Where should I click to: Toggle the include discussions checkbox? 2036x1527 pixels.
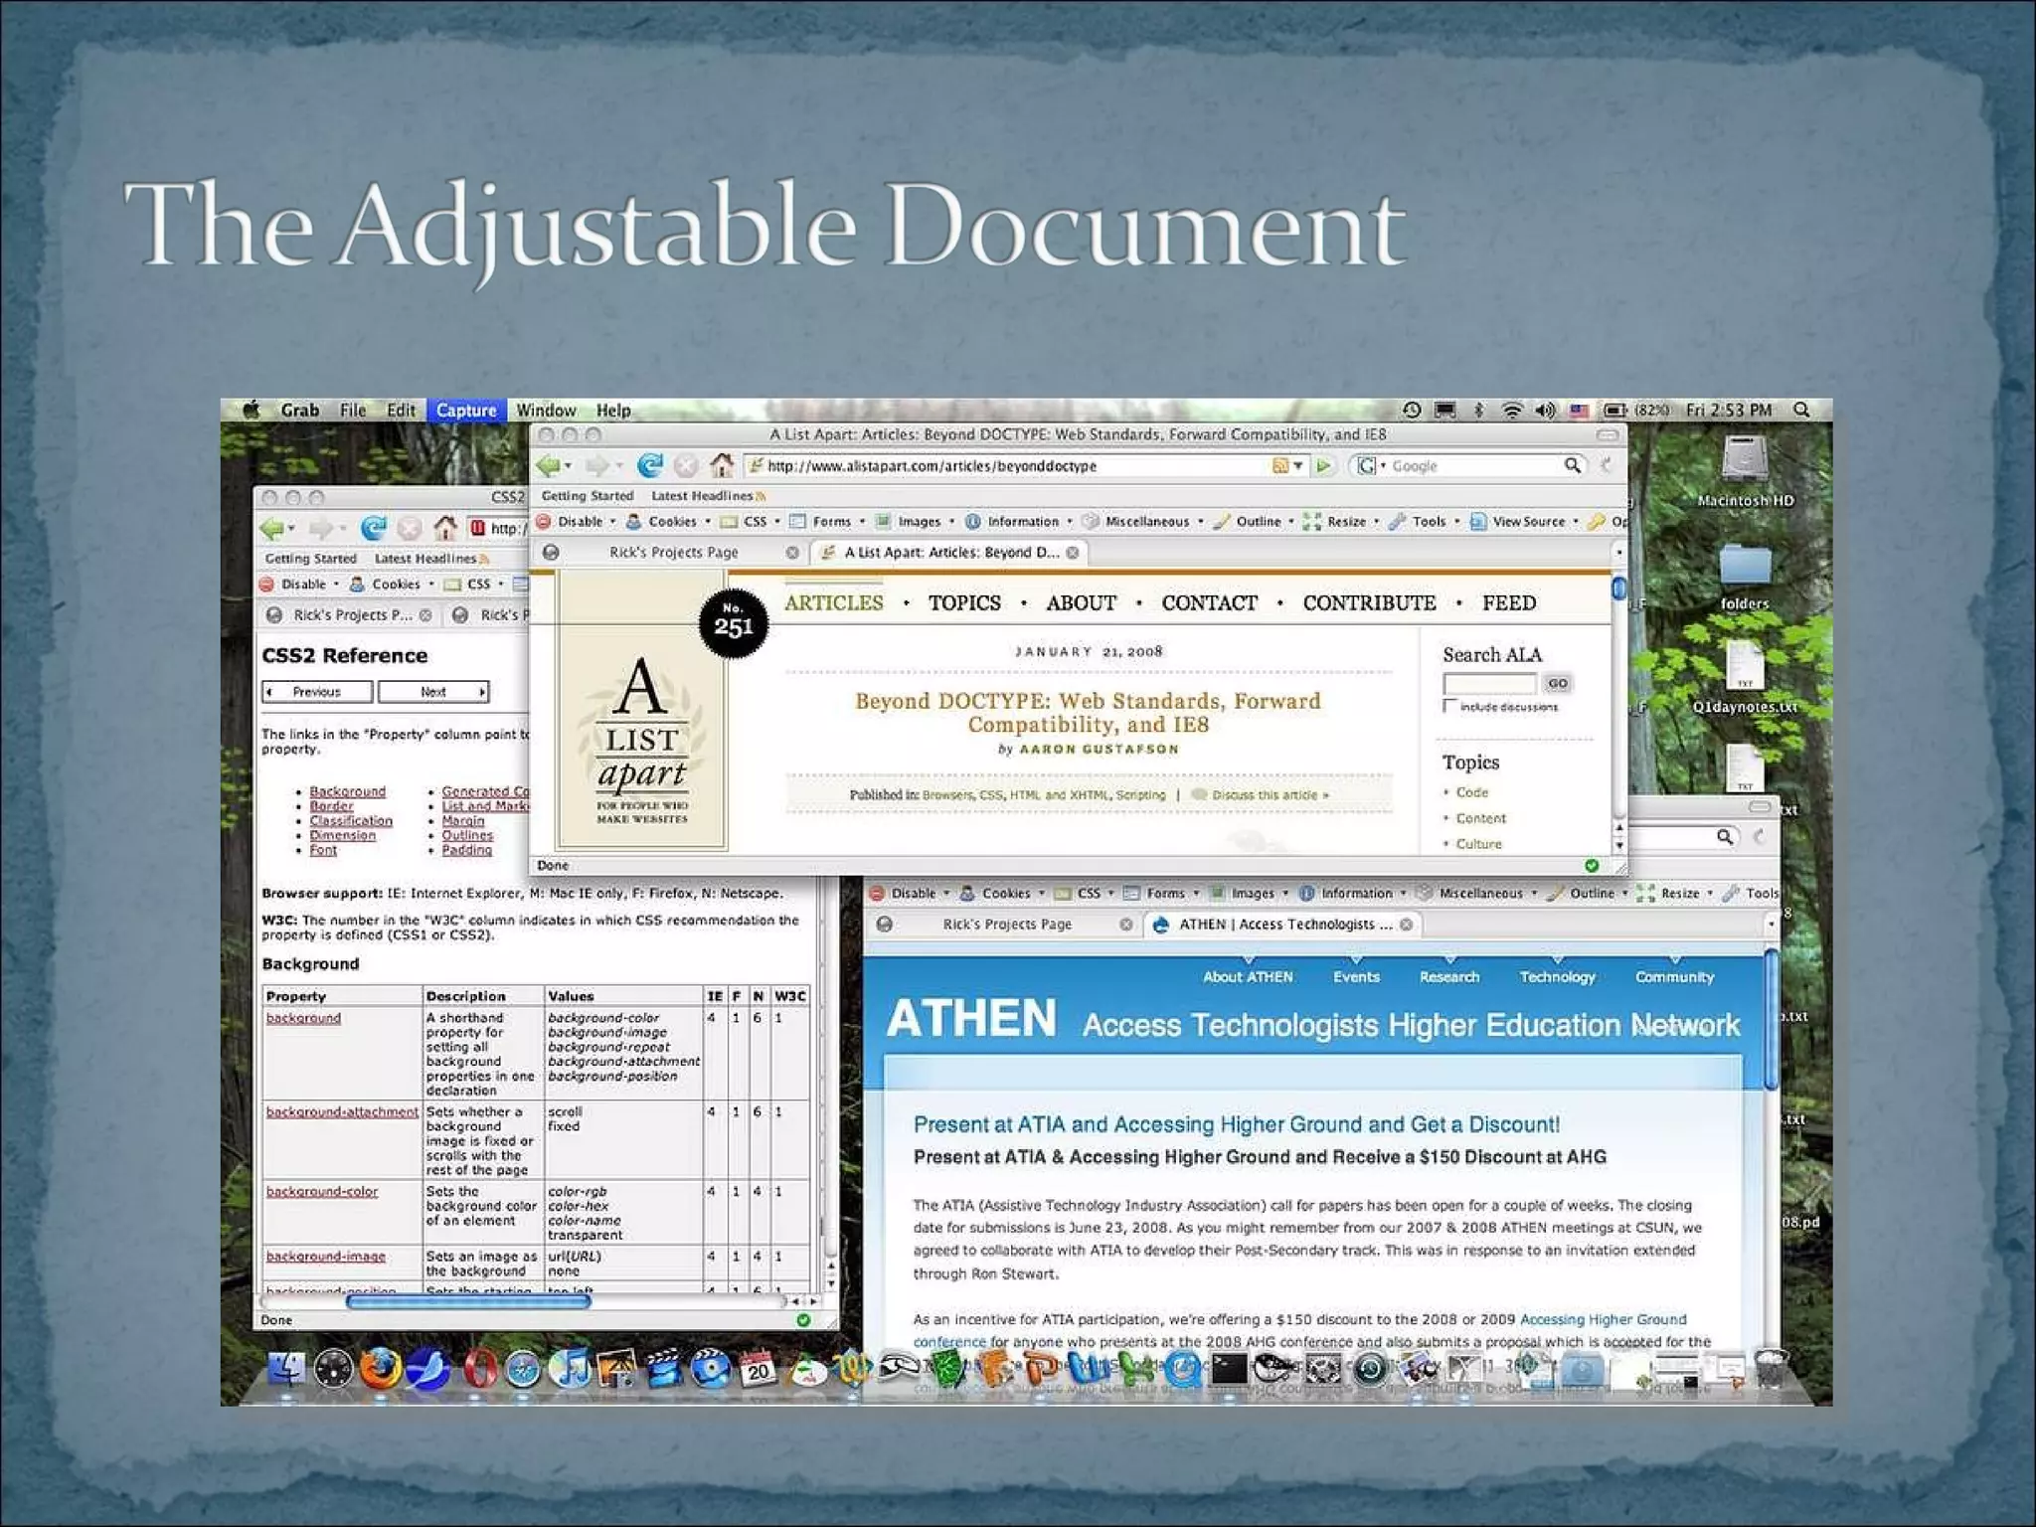[1449, 706]
